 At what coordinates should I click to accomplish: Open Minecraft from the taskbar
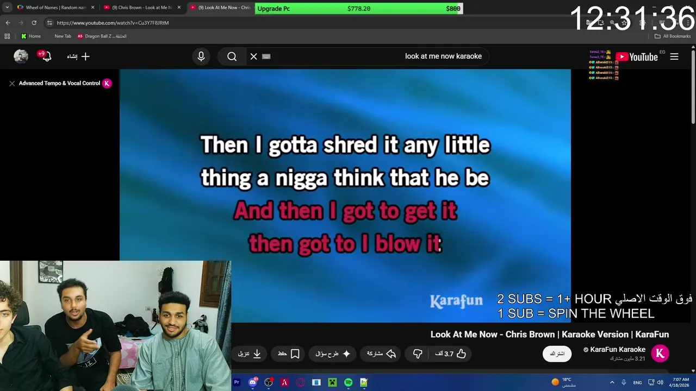(x=332, y=382)
